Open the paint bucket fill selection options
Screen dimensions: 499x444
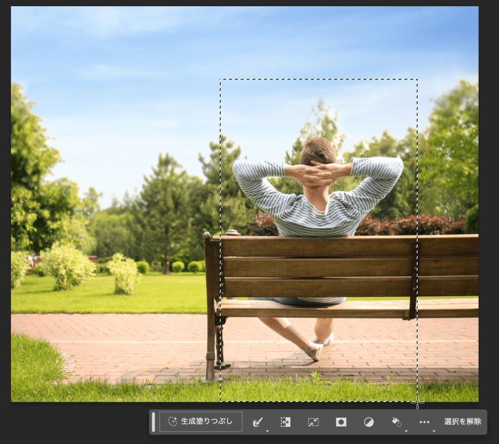(x=397, y=422)
